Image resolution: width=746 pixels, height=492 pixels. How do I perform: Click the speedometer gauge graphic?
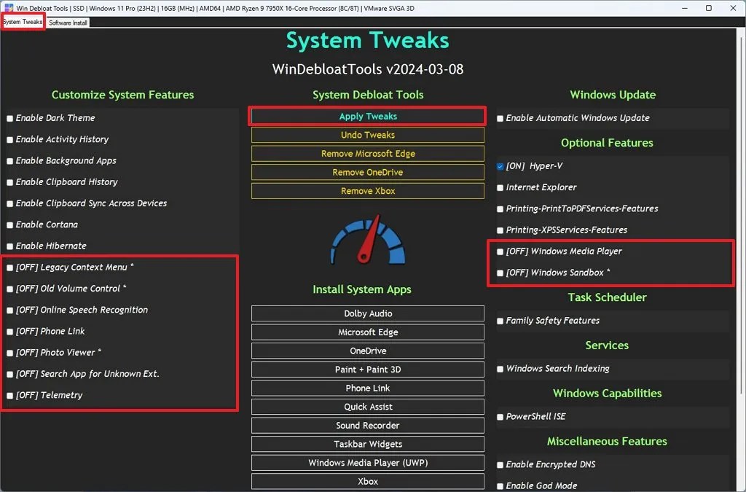368,239
